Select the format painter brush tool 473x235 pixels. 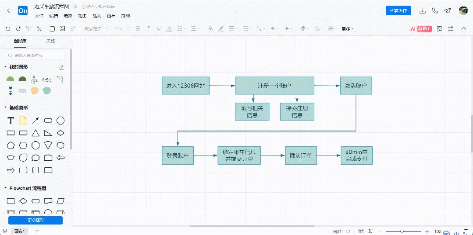28,29
